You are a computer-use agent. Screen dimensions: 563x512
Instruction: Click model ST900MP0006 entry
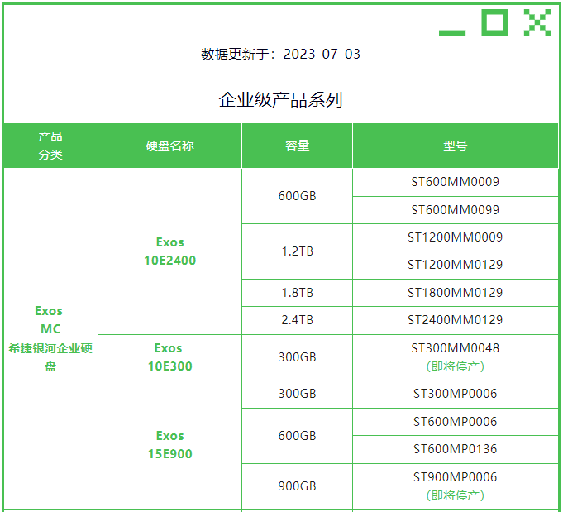coord(455,477)
